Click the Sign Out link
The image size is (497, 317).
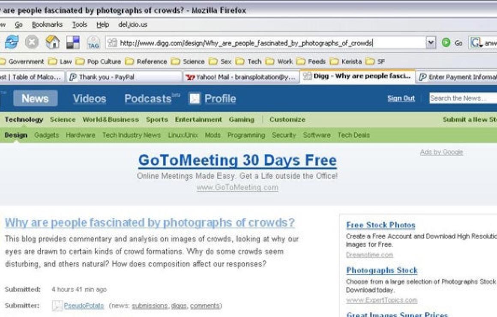click(x=401, y=98)
